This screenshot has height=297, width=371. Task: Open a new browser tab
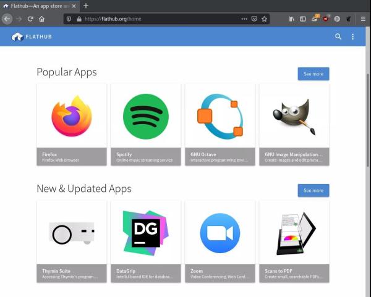coord(86,6)
